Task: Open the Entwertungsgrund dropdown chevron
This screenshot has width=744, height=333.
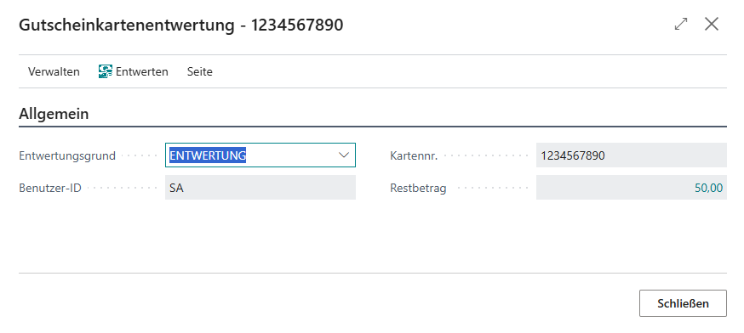Action: tap(344, 155)
